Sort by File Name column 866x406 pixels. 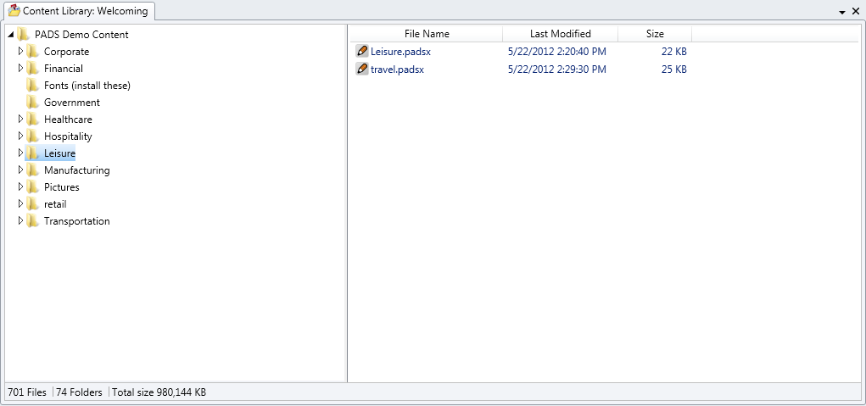[427, 34]
